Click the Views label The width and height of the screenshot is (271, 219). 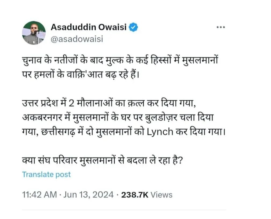click(161, 195)
